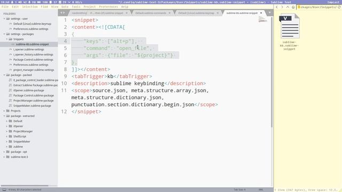The height and width of the screenshot is (192, 342).
Task: Toggle the panel switcher icon in status bar
Action: [x=4, y=190]
